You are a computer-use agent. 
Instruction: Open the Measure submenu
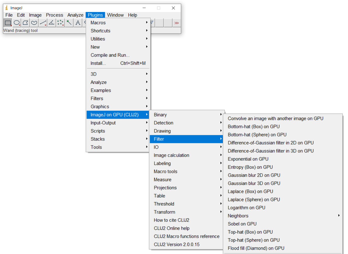pos(186,180)
